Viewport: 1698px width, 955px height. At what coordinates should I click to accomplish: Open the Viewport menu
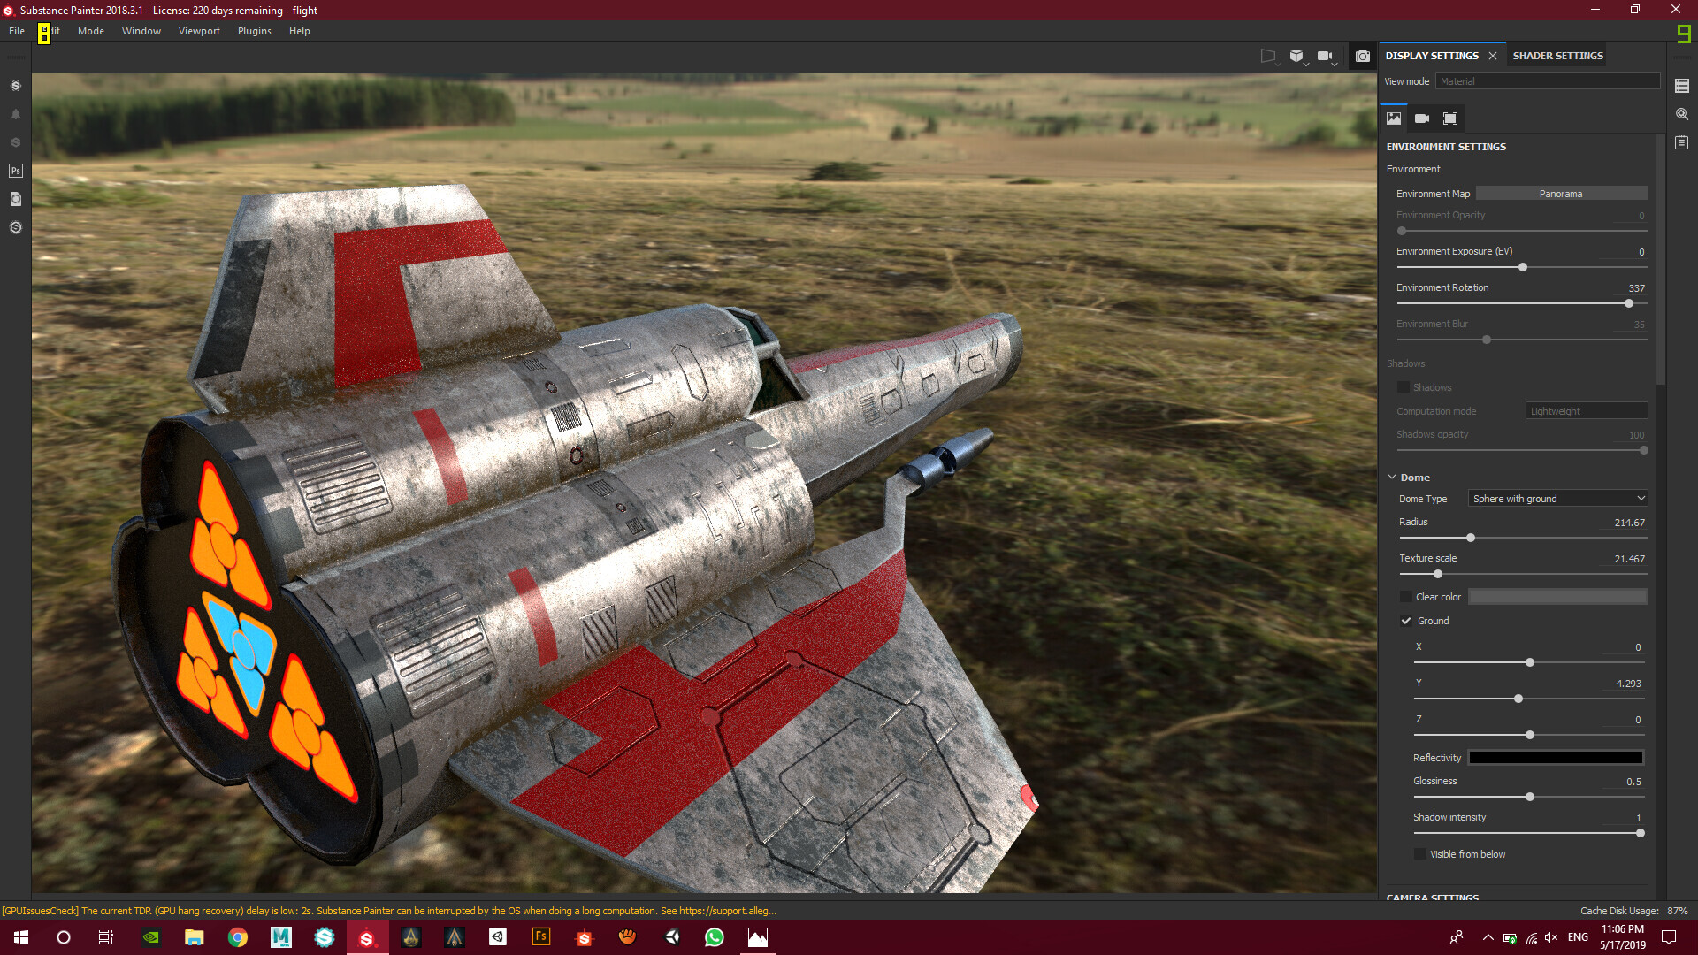tap(199, 31)
